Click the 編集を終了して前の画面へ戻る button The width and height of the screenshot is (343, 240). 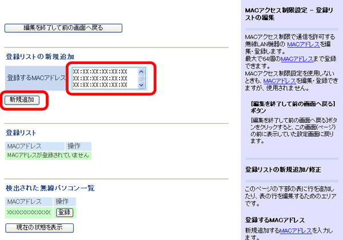(63, 28)
